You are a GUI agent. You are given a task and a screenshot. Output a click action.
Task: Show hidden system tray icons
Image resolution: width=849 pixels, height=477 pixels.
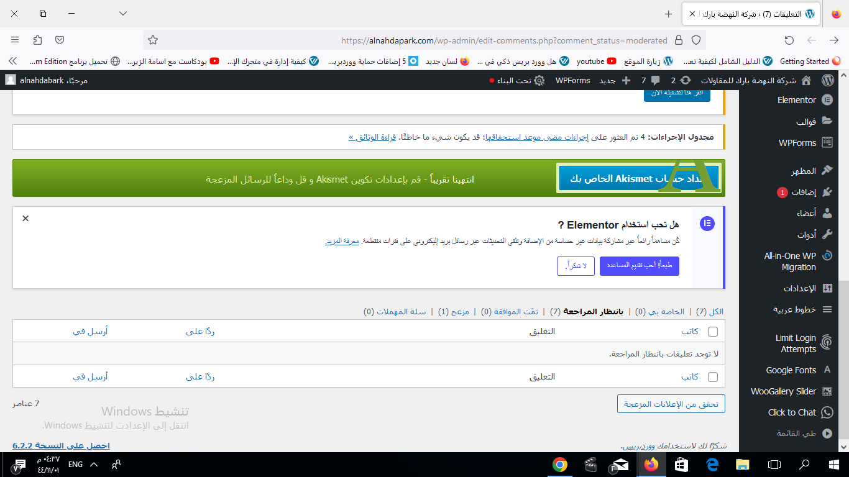pyautogui.click(x=94, y=465)
